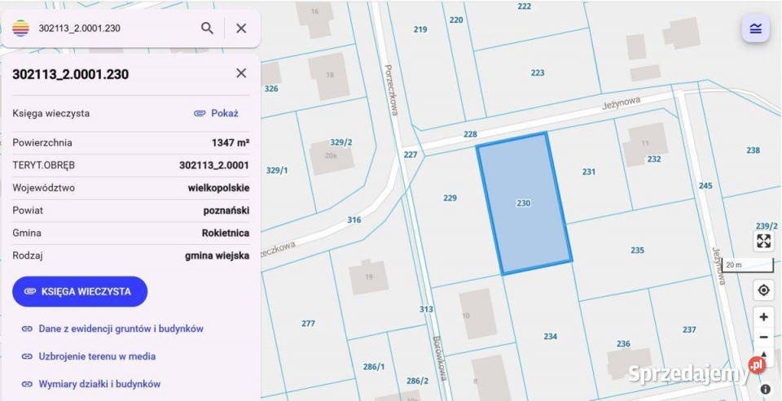Viewport: 782px width, 401px height.
Task: Select parcel 229 on the map
Action: tap(450, 198)
